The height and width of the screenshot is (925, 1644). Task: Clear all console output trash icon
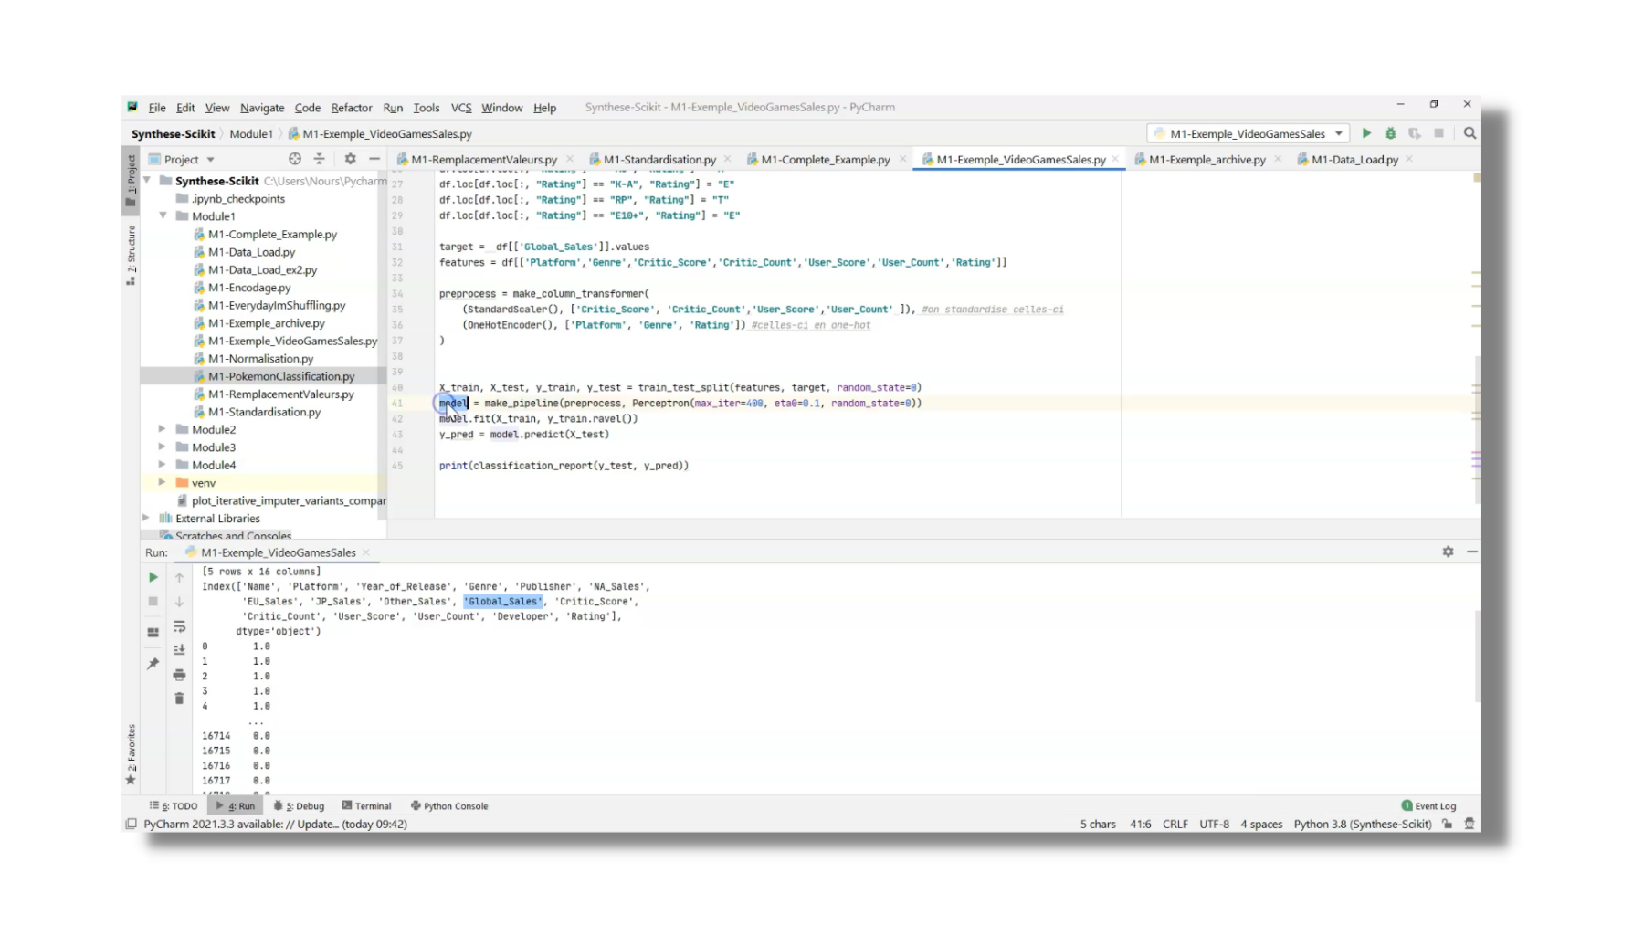179,699
